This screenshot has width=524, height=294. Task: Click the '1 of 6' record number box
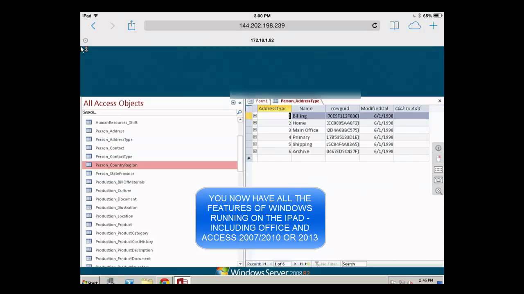click(x=282, y=264)
